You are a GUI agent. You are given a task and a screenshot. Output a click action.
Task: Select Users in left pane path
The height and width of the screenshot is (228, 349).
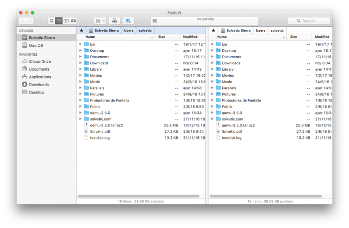(129, 31)
